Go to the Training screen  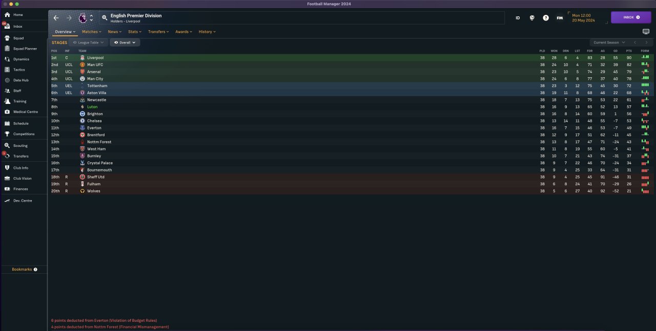[20, 101]
